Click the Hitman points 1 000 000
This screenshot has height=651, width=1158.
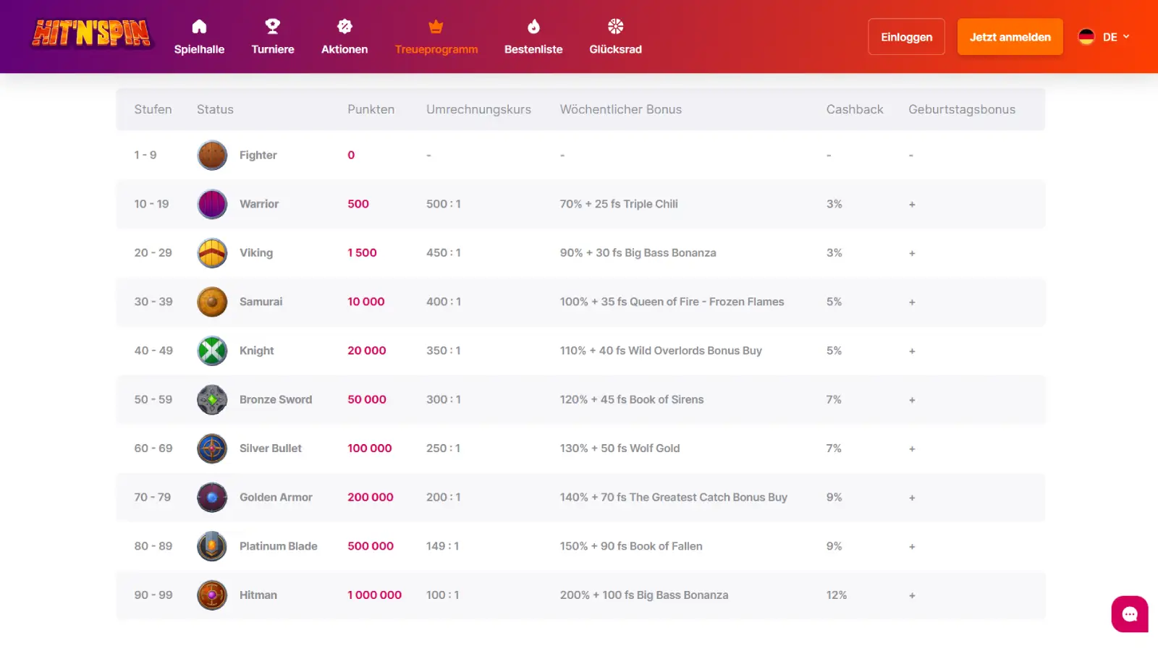[374, 595]
